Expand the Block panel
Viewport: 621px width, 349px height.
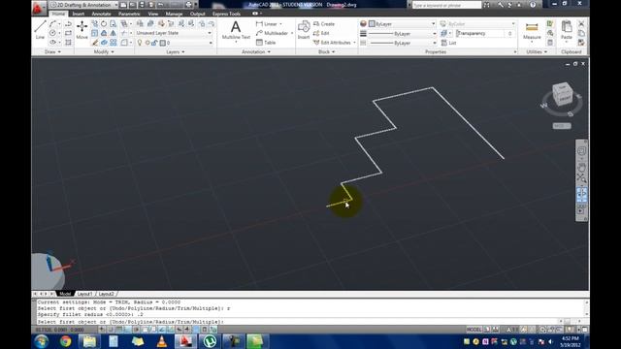[327, 51]
